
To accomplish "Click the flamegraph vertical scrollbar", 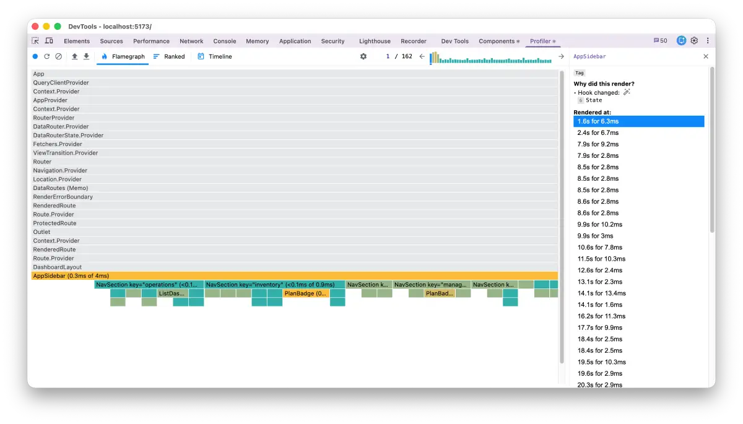I will [562, 217].
